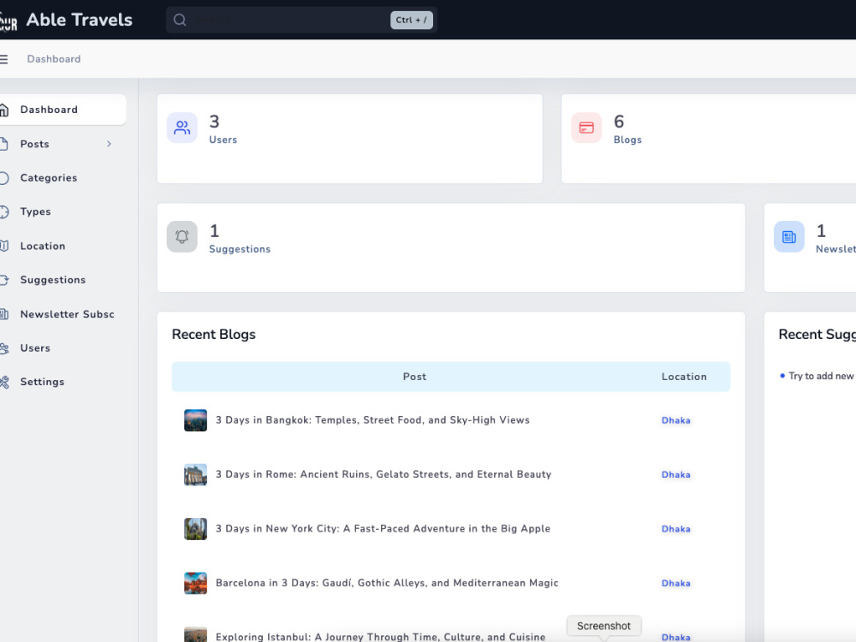Click Dhaka location in Istanbul row
The width and height of the screenshot is (856, 642).
676,637
